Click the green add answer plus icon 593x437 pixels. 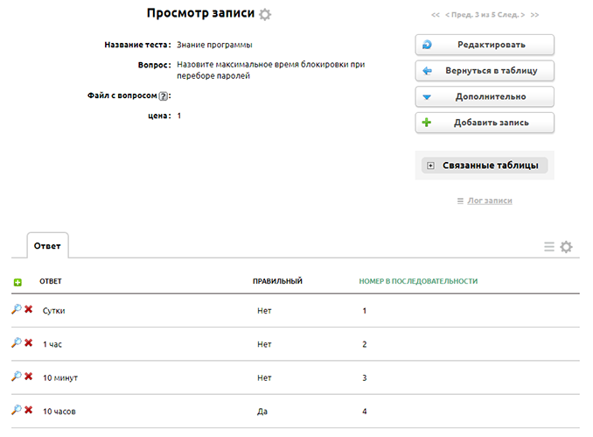[17, 282]
